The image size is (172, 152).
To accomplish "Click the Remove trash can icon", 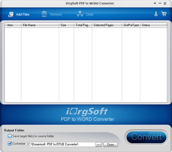I will point(44,14).
